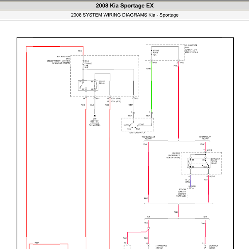This screenshot has height=249, width=249.
Task: Select the 'IGNITION SWITCH' caption
Action: [x=137, y=133]
